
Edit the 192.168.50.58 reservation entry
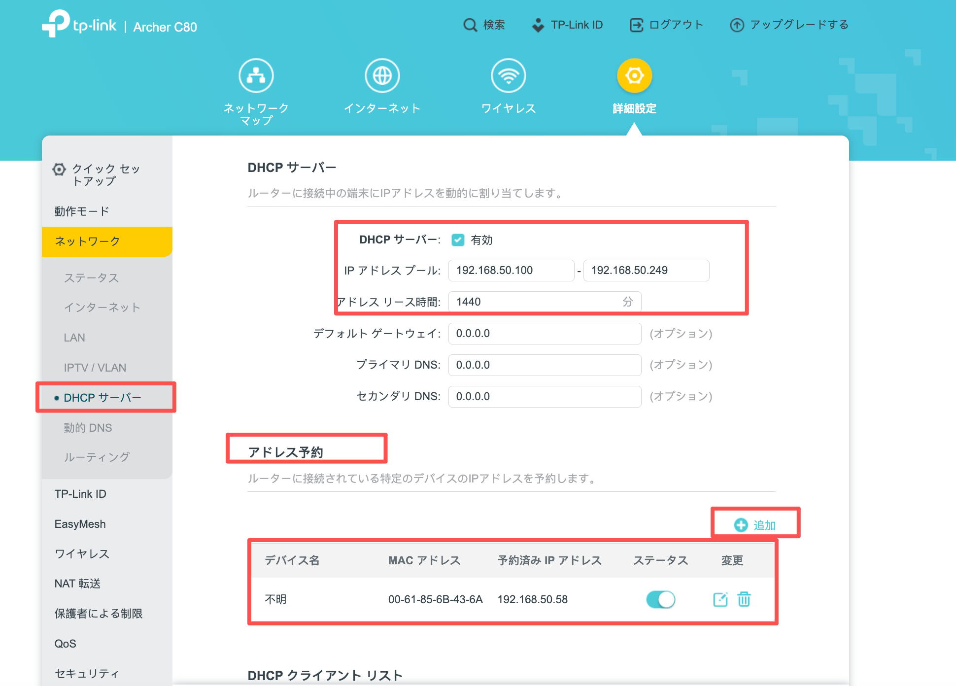tap(720, 599)
